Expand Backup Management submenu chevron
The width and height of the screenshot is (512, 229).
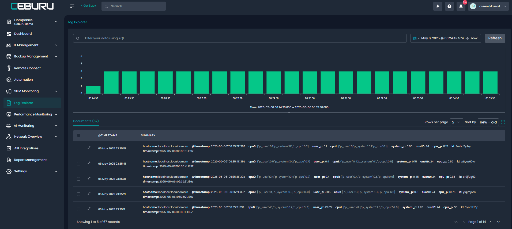click(56, 56)
